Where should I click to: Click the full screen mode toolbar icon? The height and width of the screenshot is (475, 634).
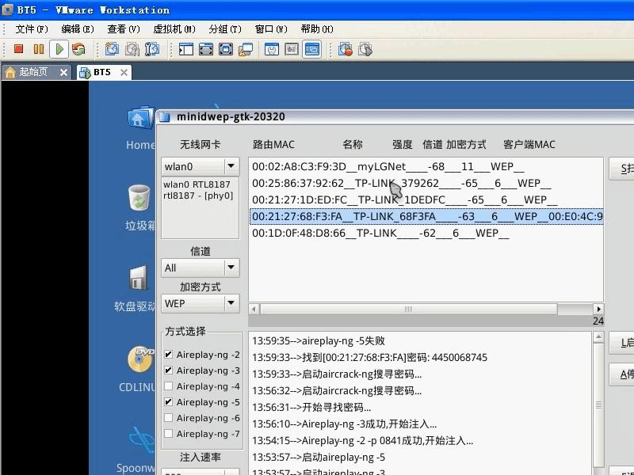pos(226,49)
